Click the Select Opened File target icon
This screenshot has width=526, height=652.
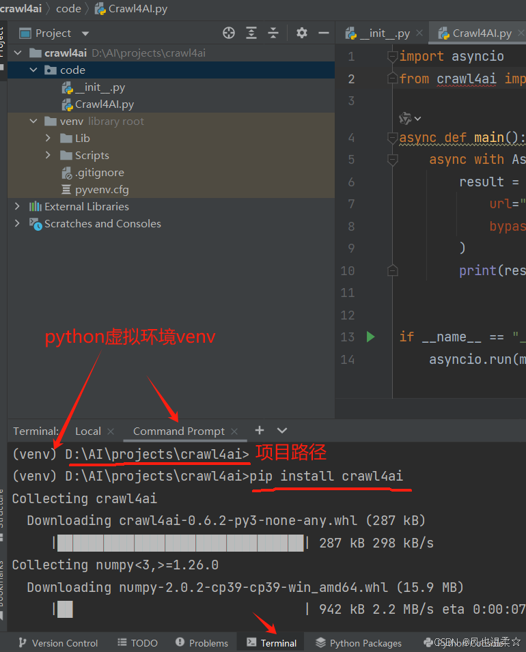(228, 33)
